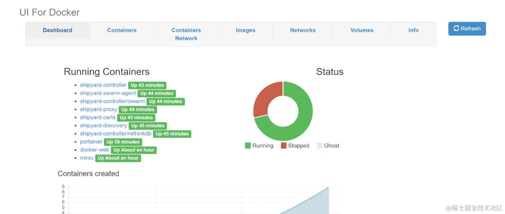
Task: Click the docker-web container link
Action: point(94,150)
